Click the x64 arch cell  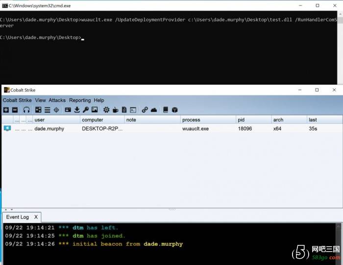coord(277,129)
